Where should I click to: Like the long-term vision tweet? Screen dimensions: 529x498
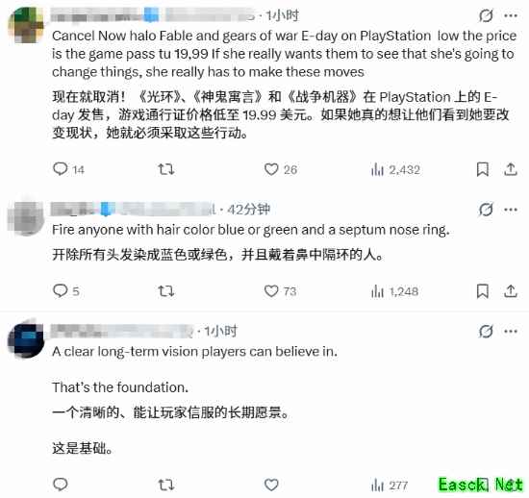(271, 486)
